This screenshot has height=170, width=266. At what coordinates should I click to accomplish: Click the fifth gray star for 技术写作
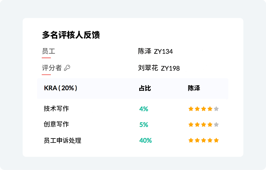pyautogui.click(x=216, y=109)
